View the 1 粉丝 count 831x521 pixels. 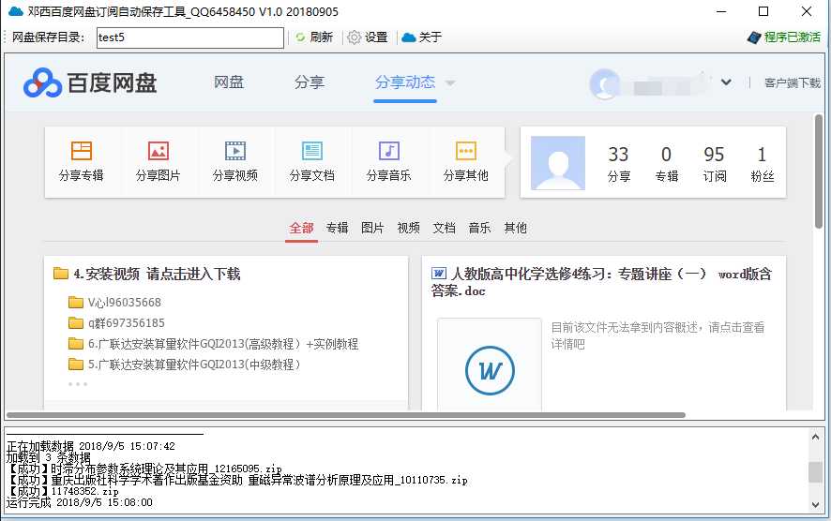[763, 164]
